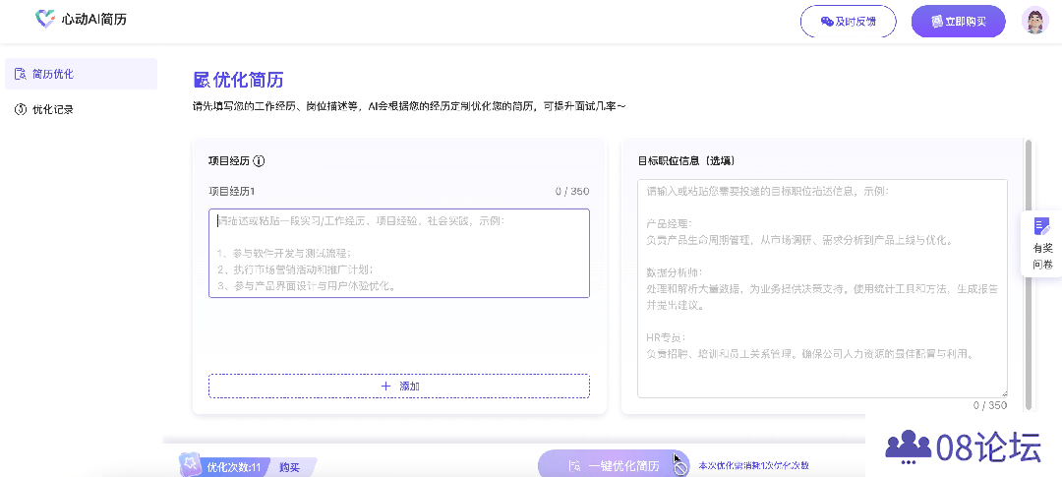Click the 添加 add project button
1062x477 pixels.
pos(399,387)
